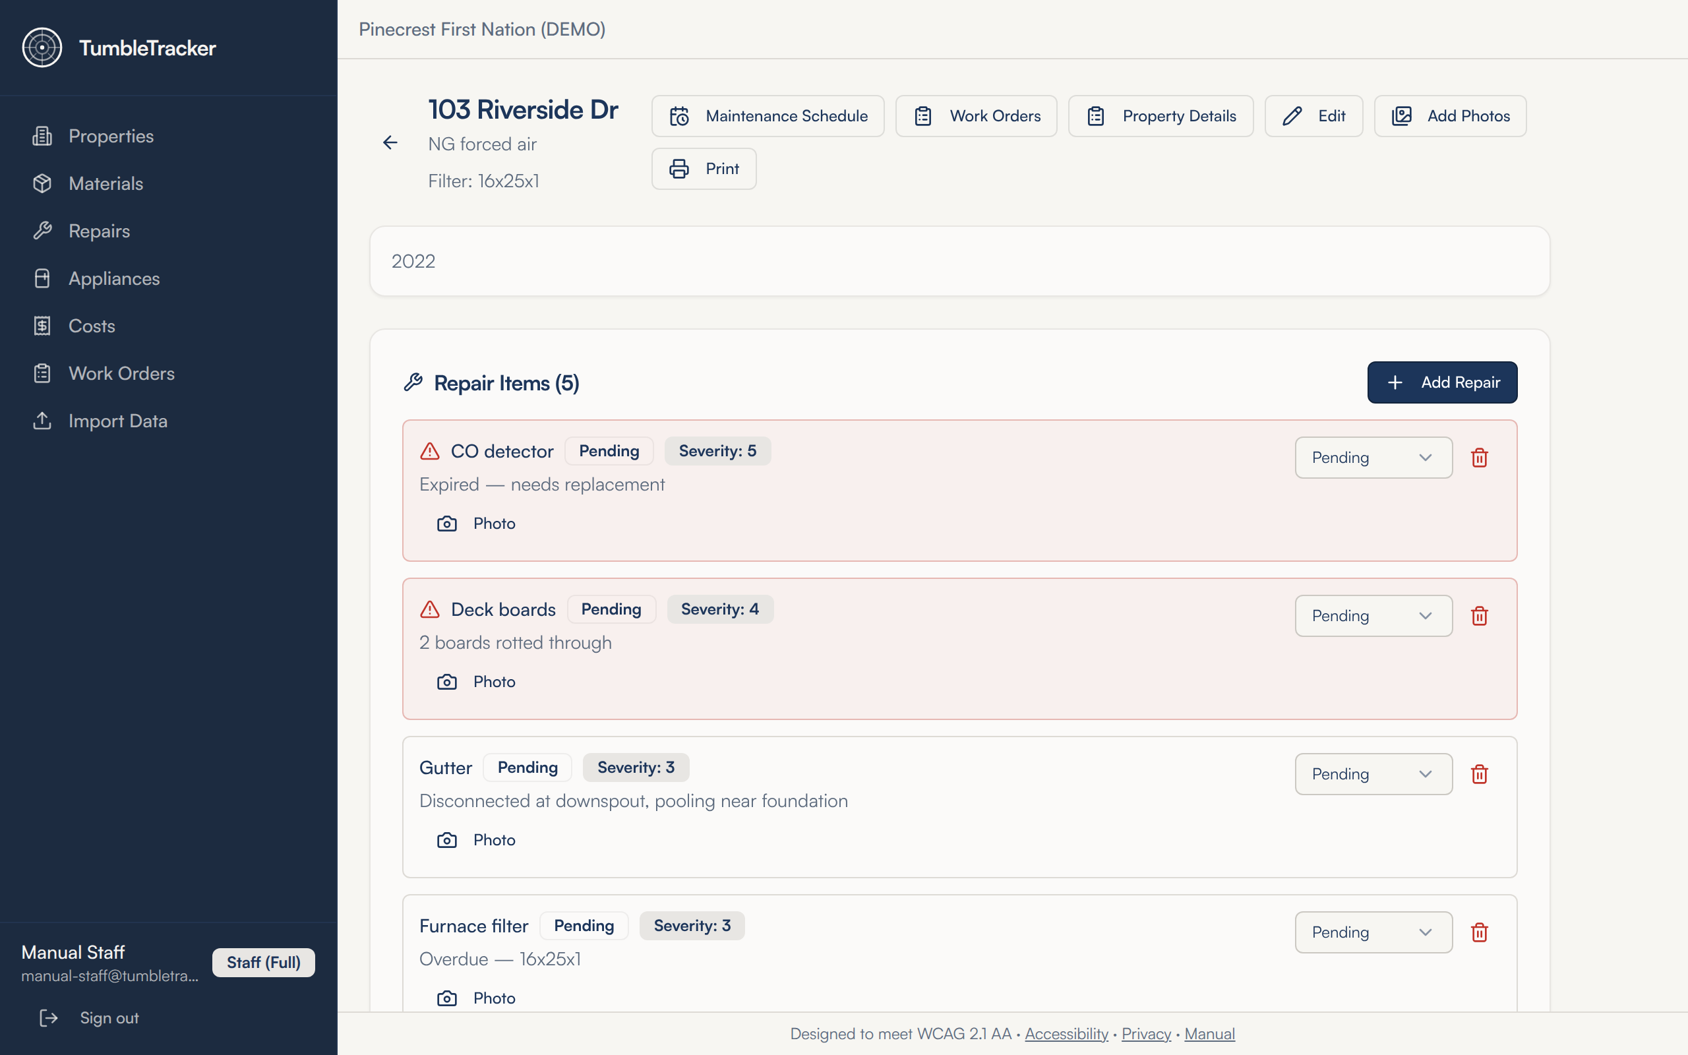Click the Add Repair button
The width and height of the screenshot is (1688, 1055).
click(x=1442, y=382)
